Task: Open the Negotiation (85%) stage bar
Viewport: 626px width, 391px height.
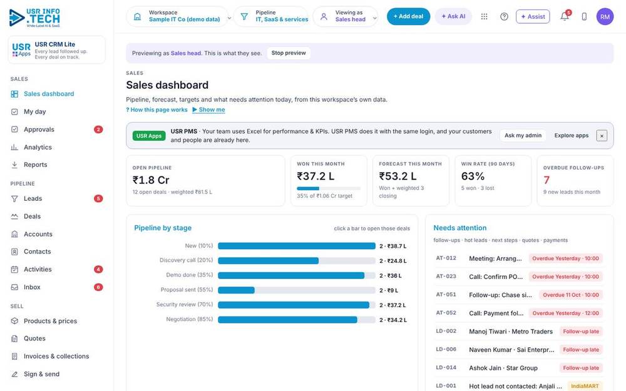Action: 297,320
